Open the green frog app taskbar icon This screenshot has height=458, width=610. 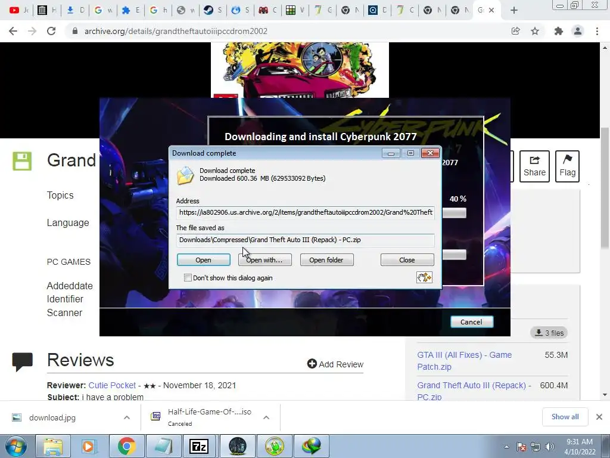[x=274, y=446]
